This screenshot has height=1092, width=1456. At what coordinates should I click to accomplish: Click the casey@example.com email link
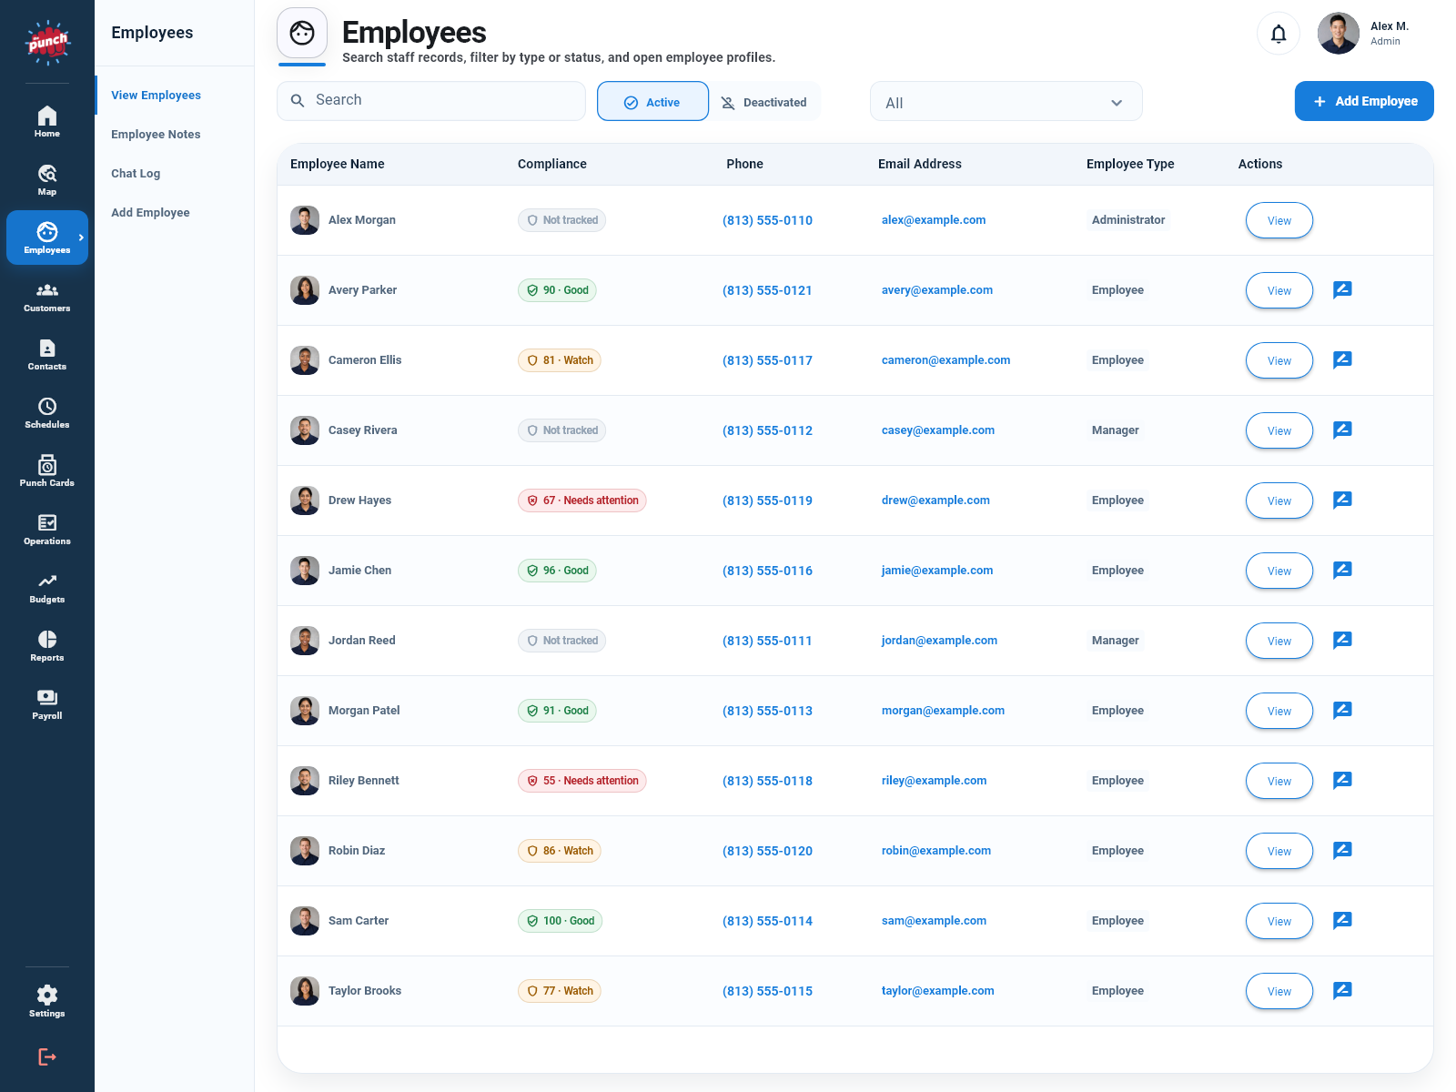point(937,430)
